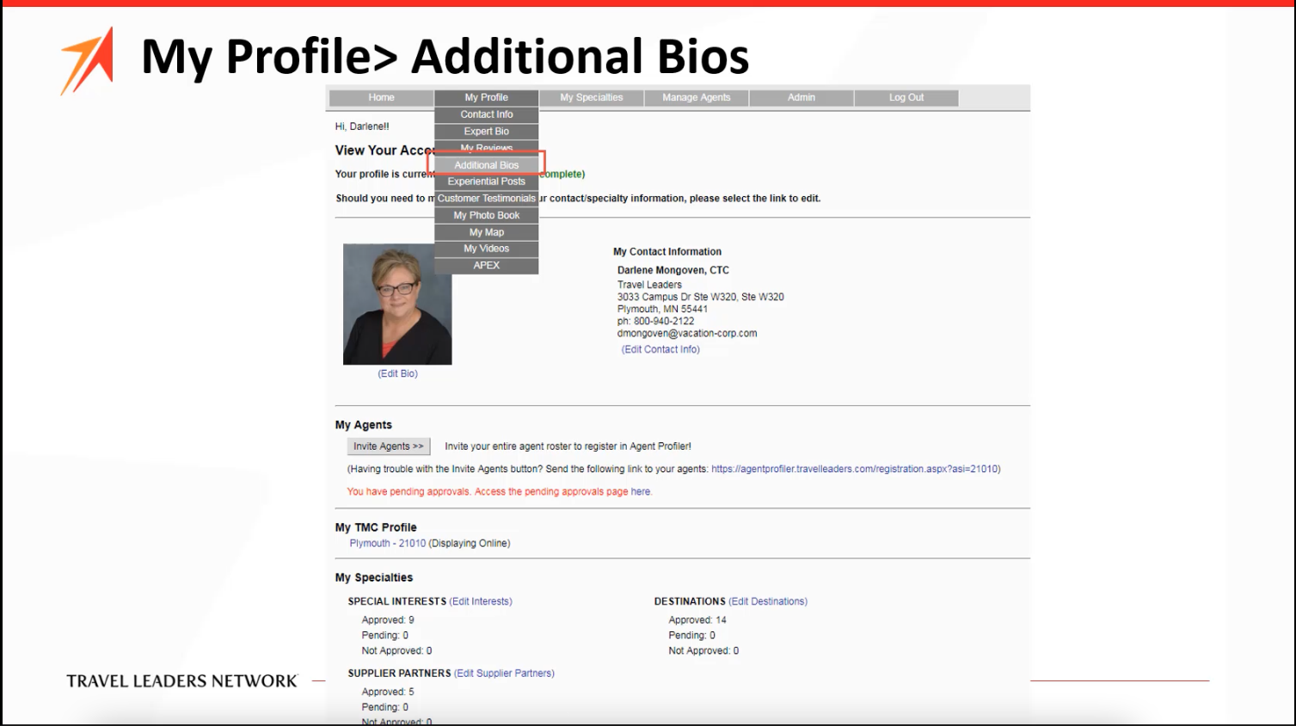Open Plymouth - 21010 TMC profile link
Viewport: 1296px width, 726px height.
tap(388, 544)
